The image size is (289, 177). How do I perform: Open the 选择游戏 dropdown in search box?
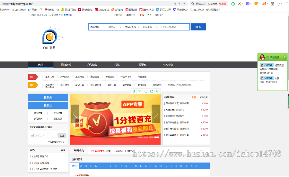tap(98, 27)
